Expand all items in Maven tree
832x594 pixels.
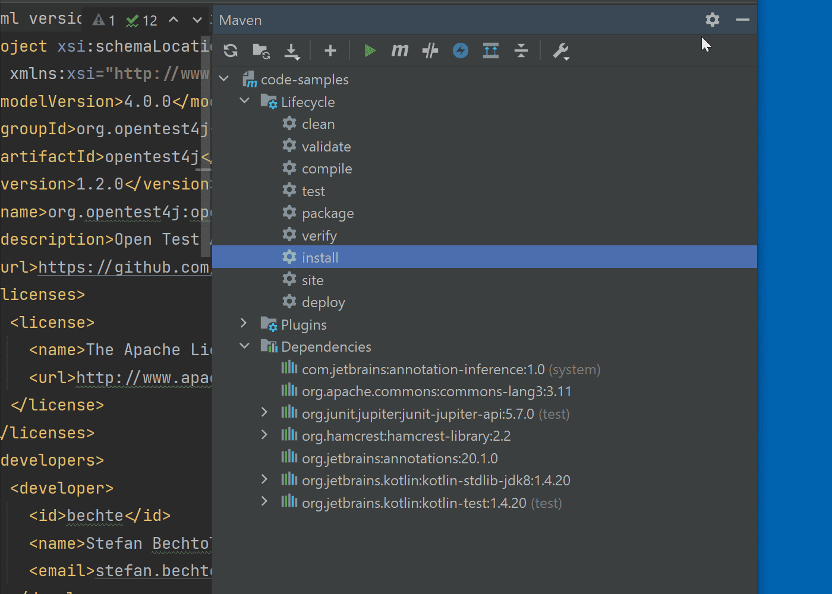491,50
